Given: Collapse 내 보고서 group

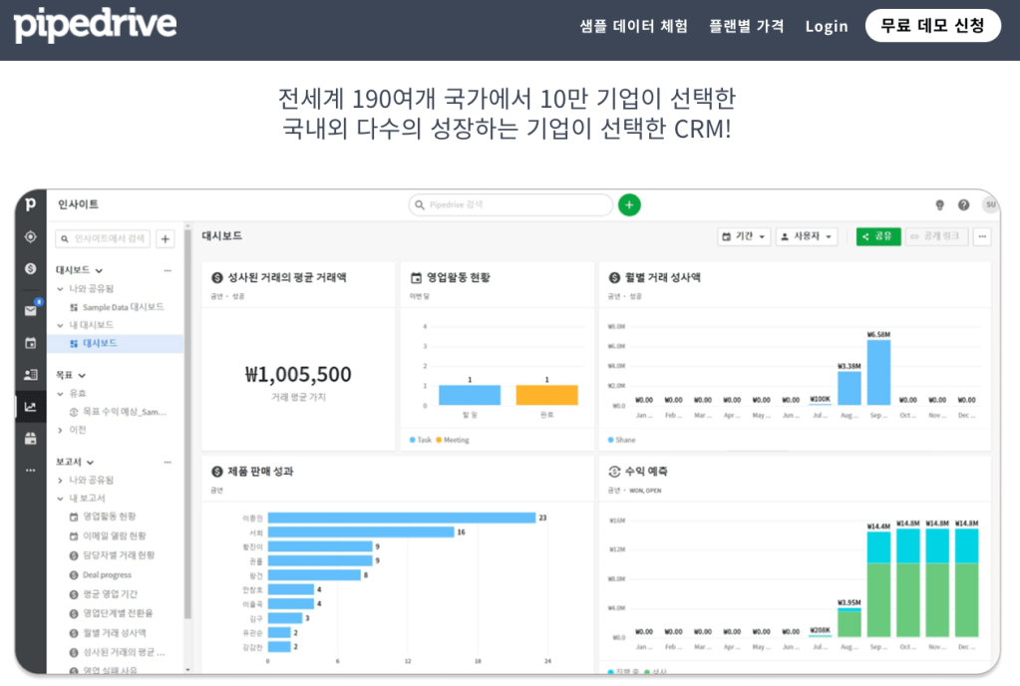Looking at the screenshot, I should [61, 499].
